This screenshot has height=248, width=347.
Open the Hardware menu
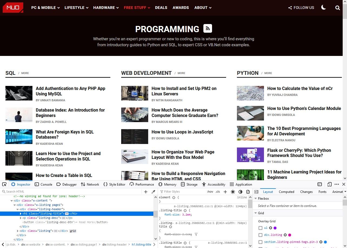(106, 8)
